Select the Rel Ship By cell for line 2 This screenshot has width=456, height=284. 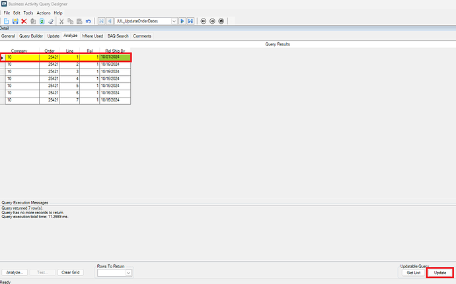(115, 65)
